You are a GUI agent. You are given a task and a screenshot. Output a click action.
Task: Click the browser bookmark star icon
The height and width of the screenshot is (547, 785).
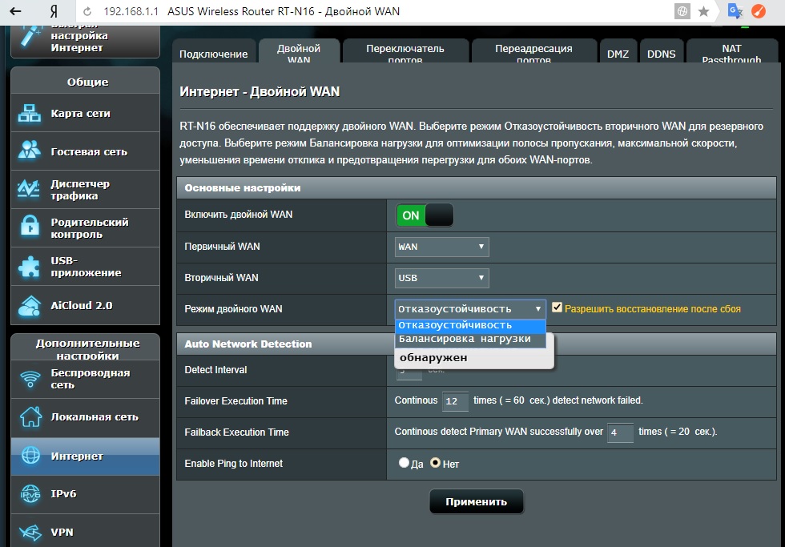tap(704, 11)
